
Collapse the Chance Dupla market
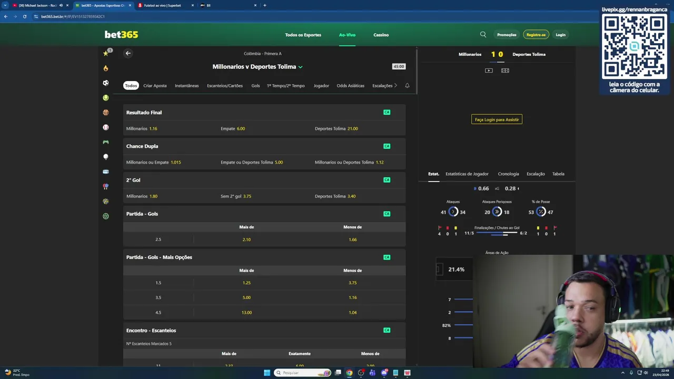pyautogui.click(x=264, y=146)
